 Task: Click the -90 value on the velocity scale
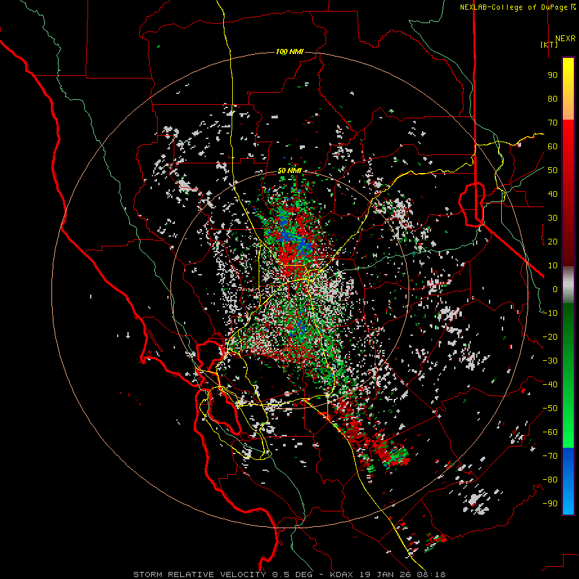(x=550, y=504)
